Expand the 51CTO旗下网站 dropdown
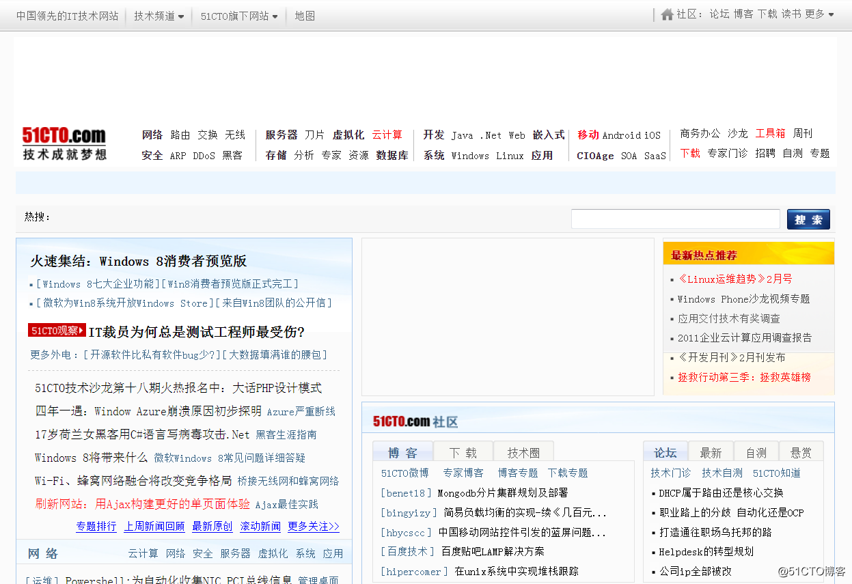Image resolution: width=852 pixels, height=584 pixels. point(239,16)
